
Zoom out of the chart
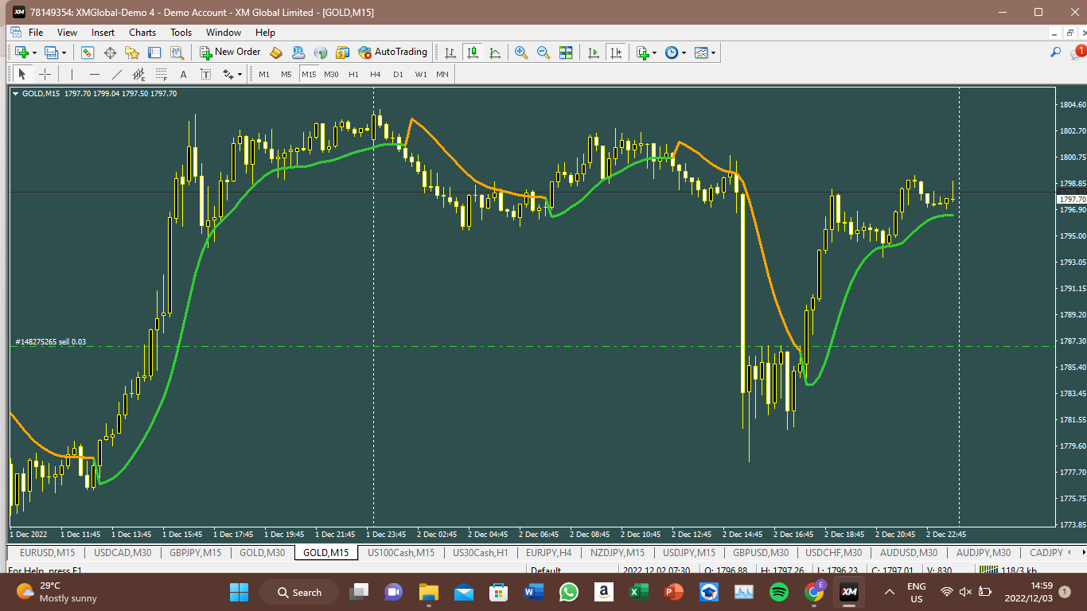point(543,53)
